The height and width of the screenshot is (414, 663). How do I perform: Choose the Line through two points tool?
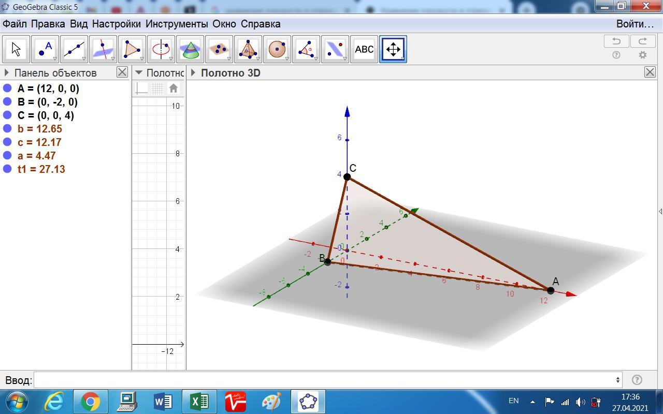[74, 49]
